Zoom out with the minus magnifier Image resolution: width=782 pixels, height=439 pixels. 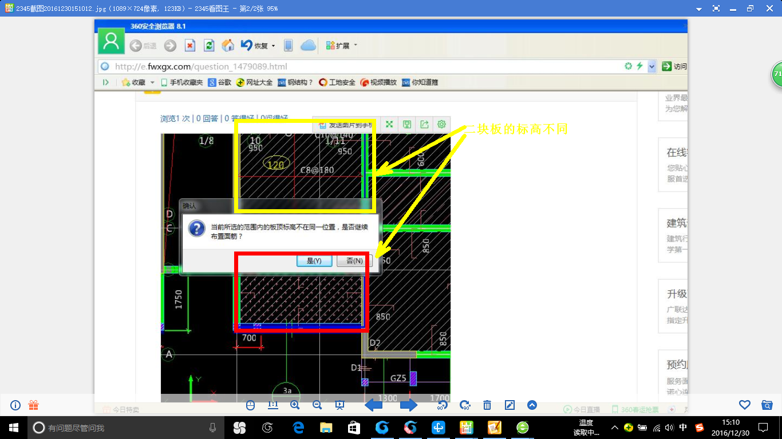(317, 405)
